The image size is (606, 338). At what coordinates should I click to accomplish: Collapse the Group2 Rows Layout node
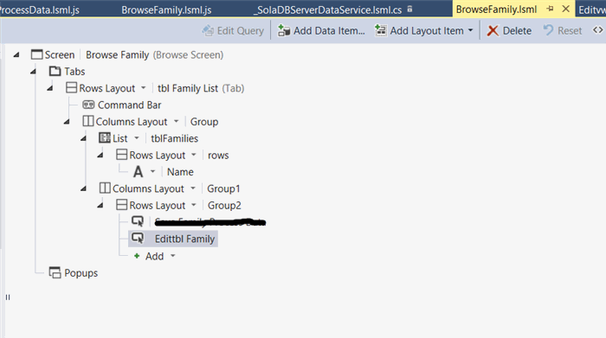pyautogui.click(x=100, y=205)
